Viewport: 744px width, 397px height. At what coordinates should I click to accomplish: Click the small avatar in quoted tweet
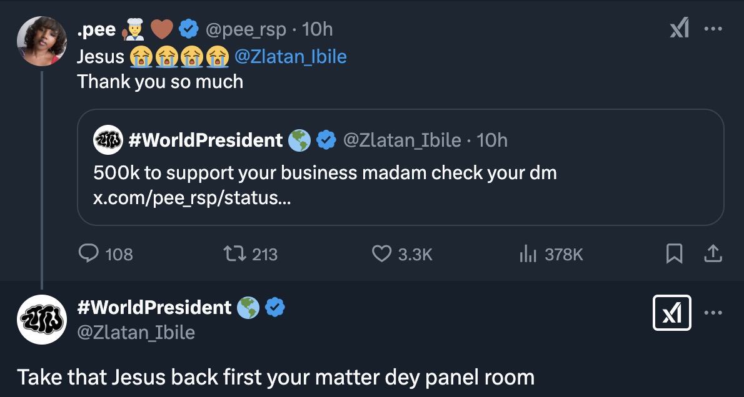(108, 141)
